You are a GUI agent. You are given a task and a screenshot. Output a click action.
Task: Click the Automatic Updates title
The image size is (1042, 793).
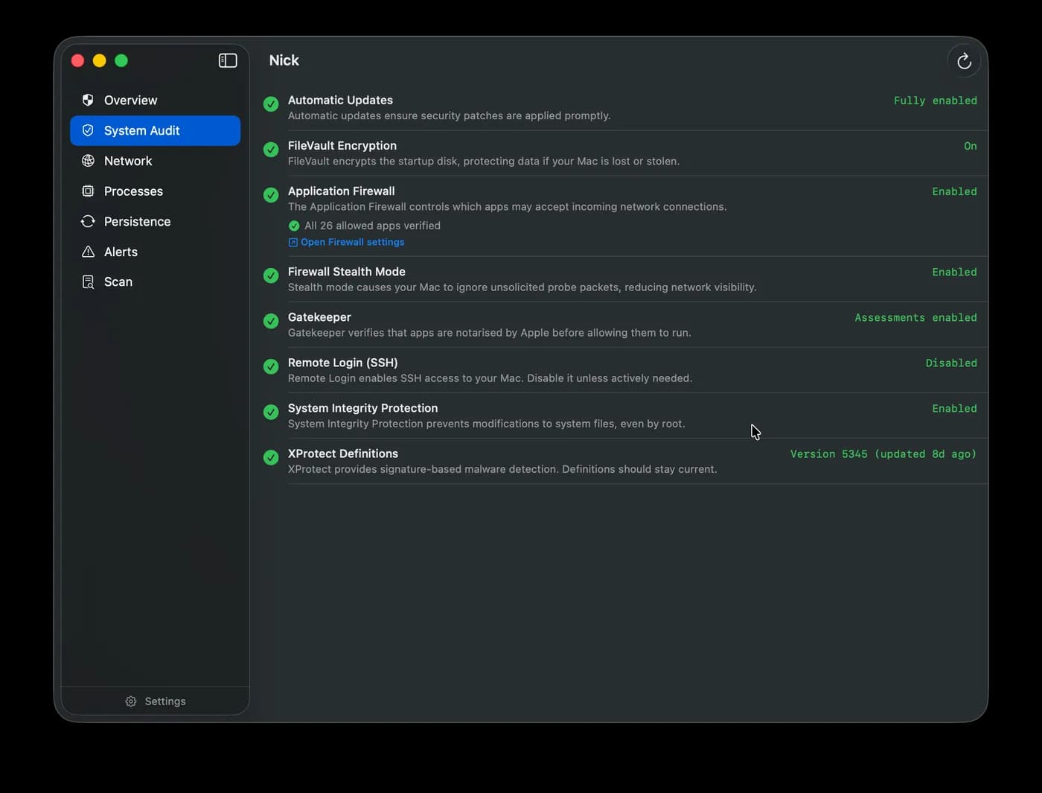pyautogui.click(x=340, y=100)
